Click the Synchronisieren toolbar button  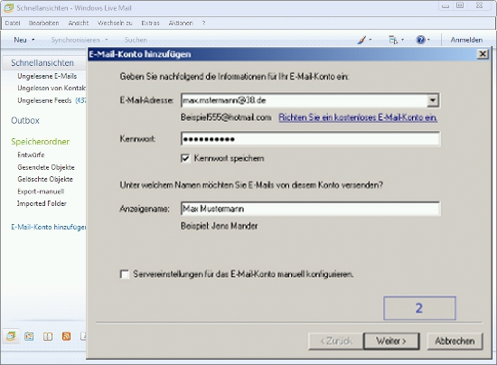pos(75,40)
